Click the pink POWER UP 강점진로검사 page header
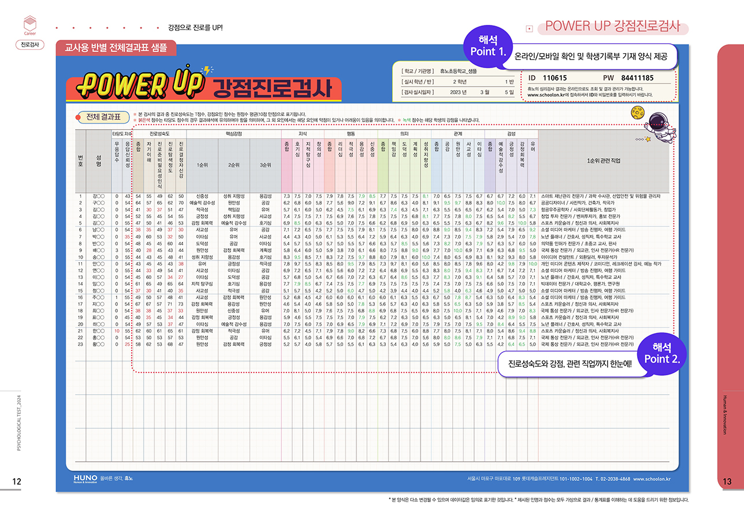This screenshot has width=744, height=526. coord(612,26)
